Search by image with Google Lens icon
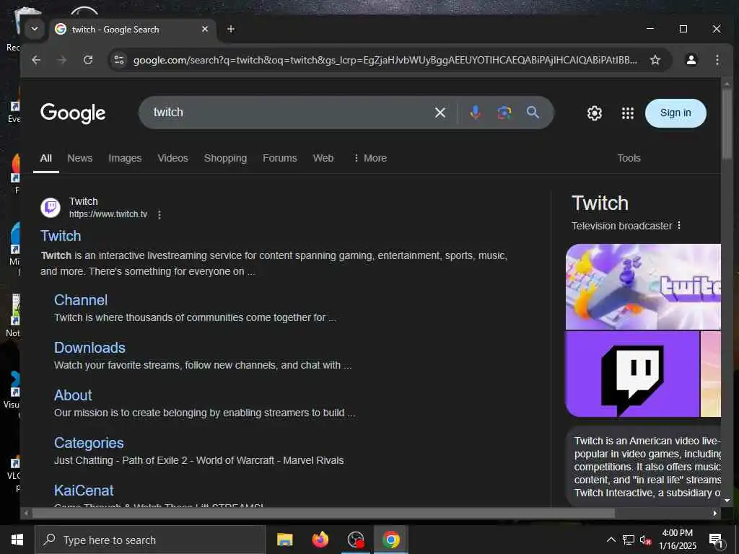 click(x=504, y=112)
